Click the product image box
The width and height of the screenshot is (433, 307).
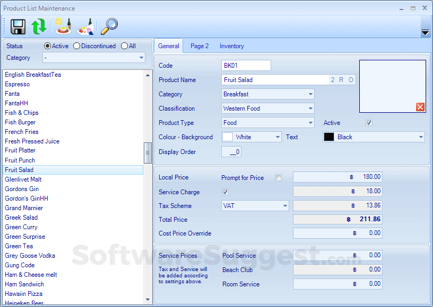393,86
